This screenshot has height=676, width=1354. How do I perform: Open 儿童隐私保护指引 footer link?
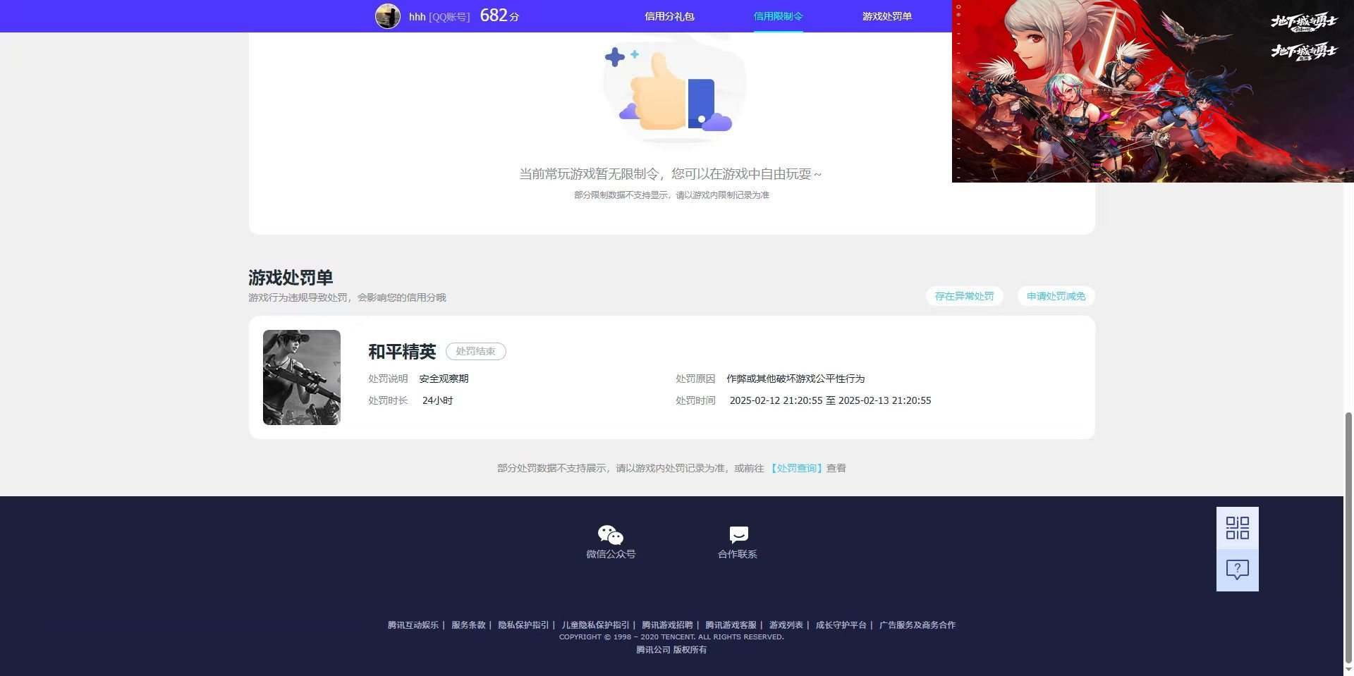click(595, 625)
